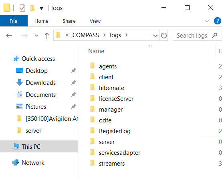Click the This PC computer icon
The image size is (222, 180).
point(16,146)
